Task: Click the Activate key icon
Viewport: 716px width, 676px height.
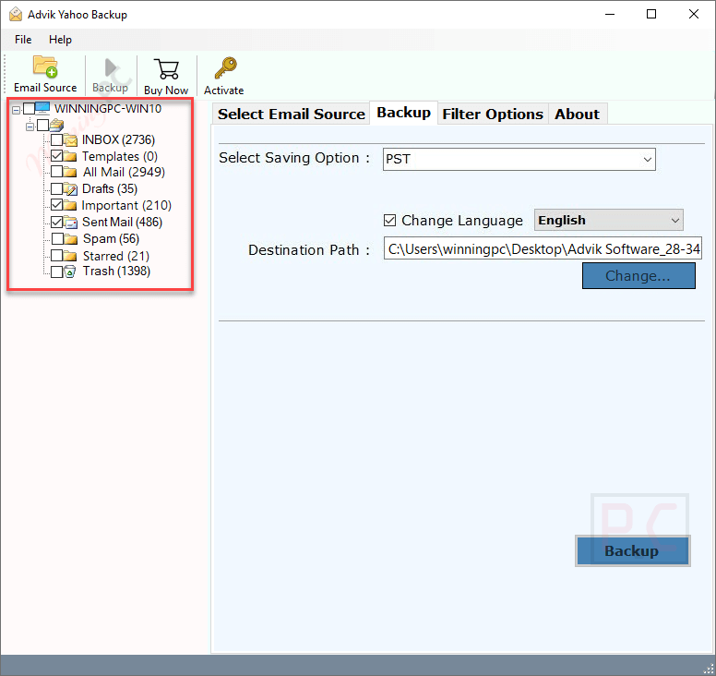Action: tap(225, 68)
